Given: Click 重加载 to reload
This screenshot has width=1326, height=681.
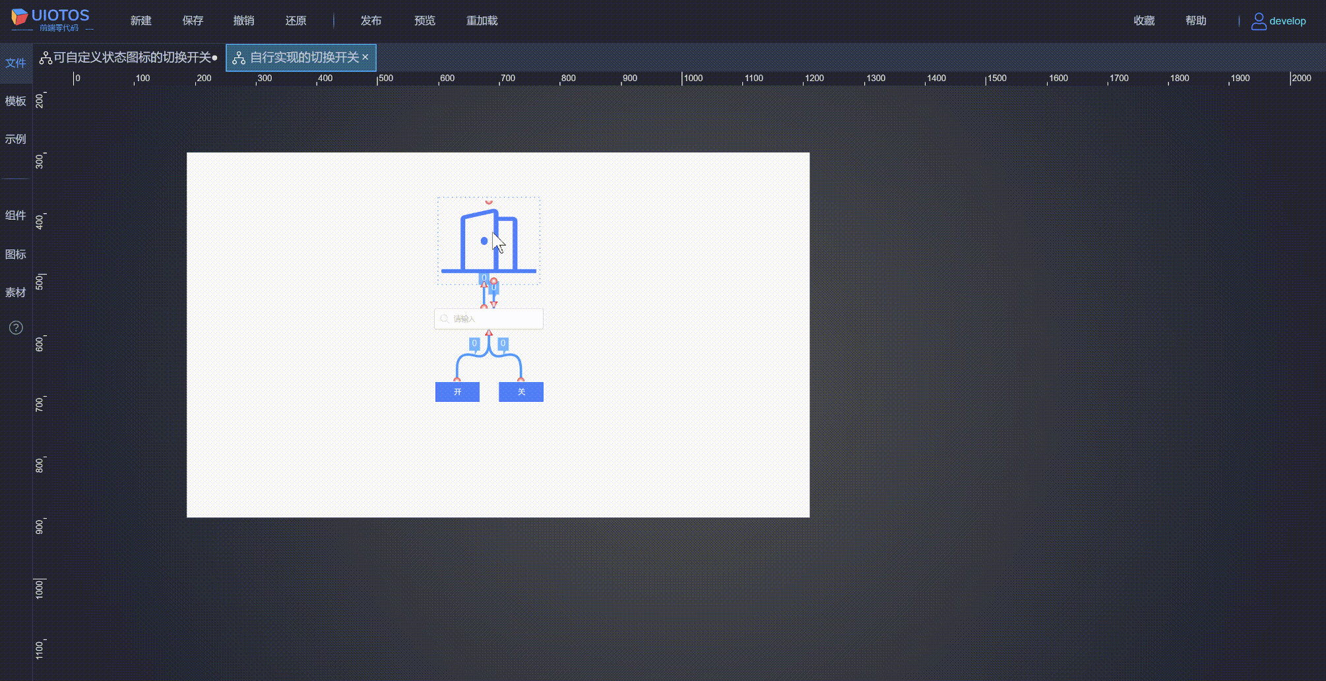Looking at the screenshot, I should 482,20.
